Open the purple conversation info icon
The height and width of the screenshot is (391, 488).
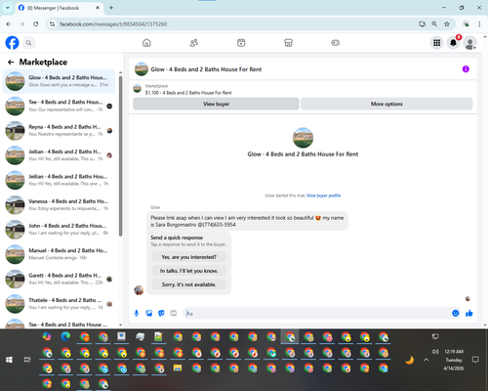click(466, 69)
